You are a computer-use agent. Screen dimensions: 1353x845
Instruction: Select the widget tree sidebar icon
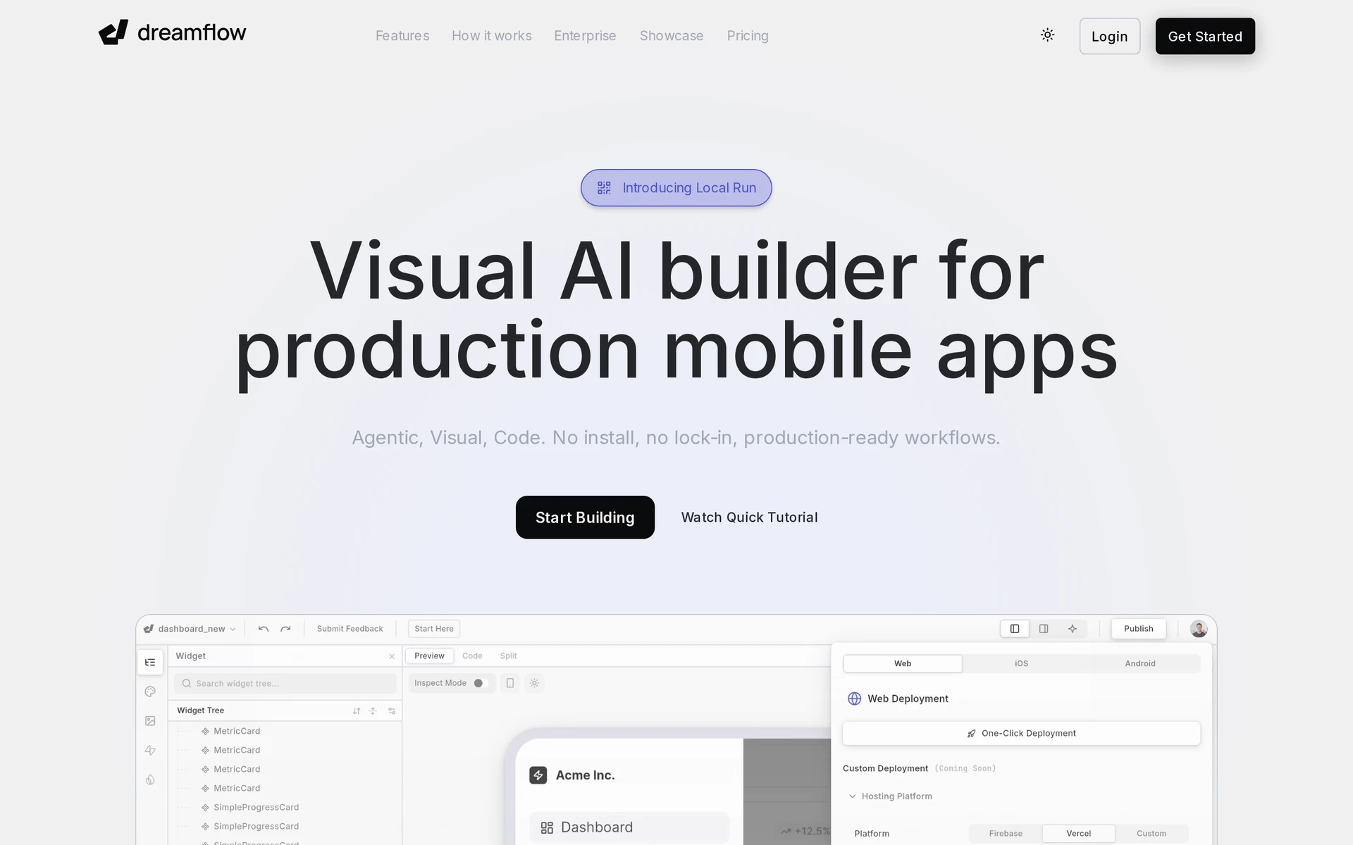pyautogui.click(x=150, y=663)
